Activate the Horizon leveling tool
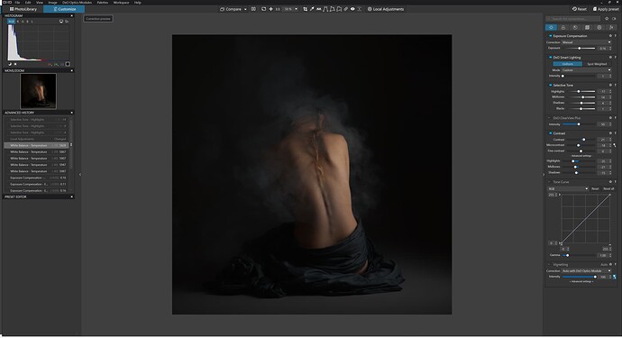The height and width of the screenshot is (338, 622). point(318,9)
